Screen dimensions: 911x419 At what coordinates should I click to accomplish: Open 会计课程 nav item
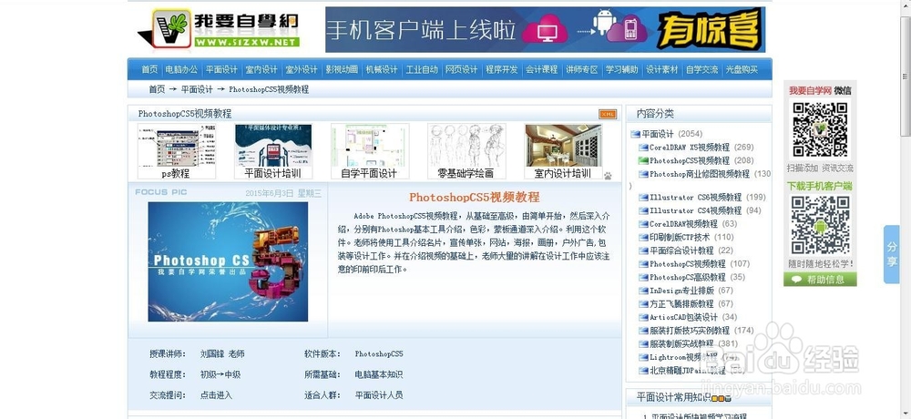tap(541, 70)
